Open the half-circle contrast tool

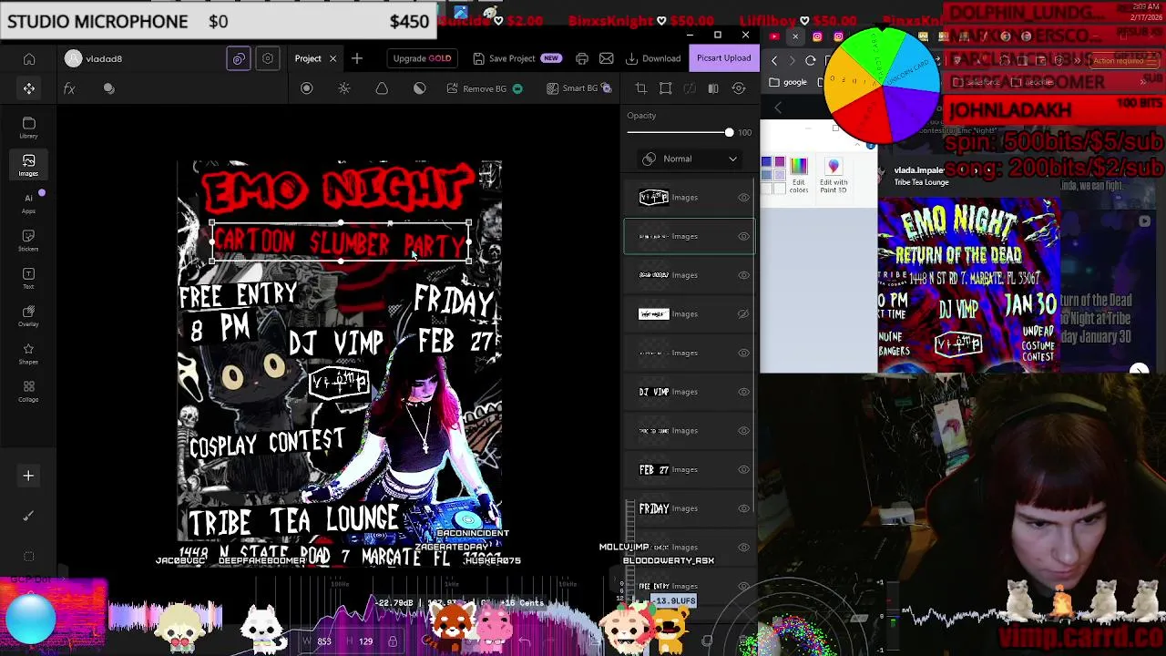click(x=420, y=88)
